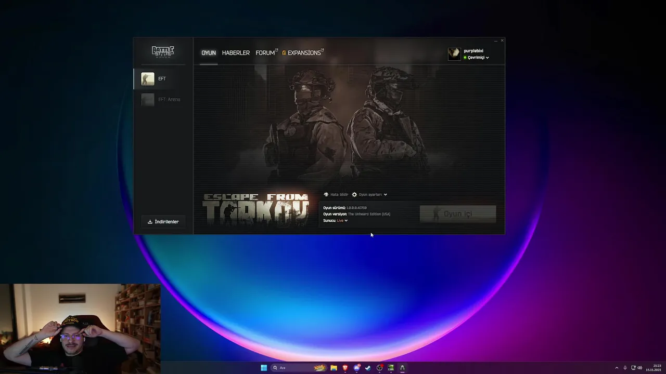Open the OYUN tab

(x=209, y=53)
